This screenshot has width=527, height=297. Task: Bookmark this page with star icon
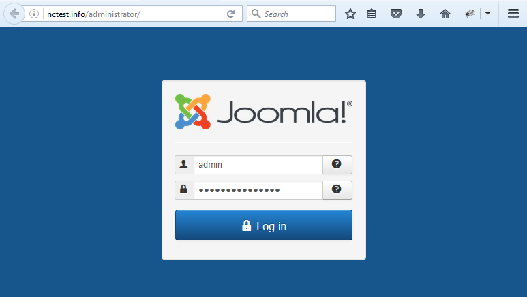point(350,14)
